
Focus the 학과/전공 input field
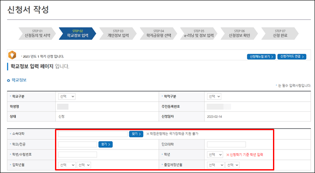click(x=78, y=144)
